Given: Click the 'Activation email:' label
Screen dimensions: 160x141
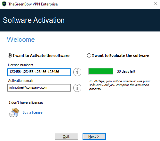Looking at the screenshot, I should 21,81.
